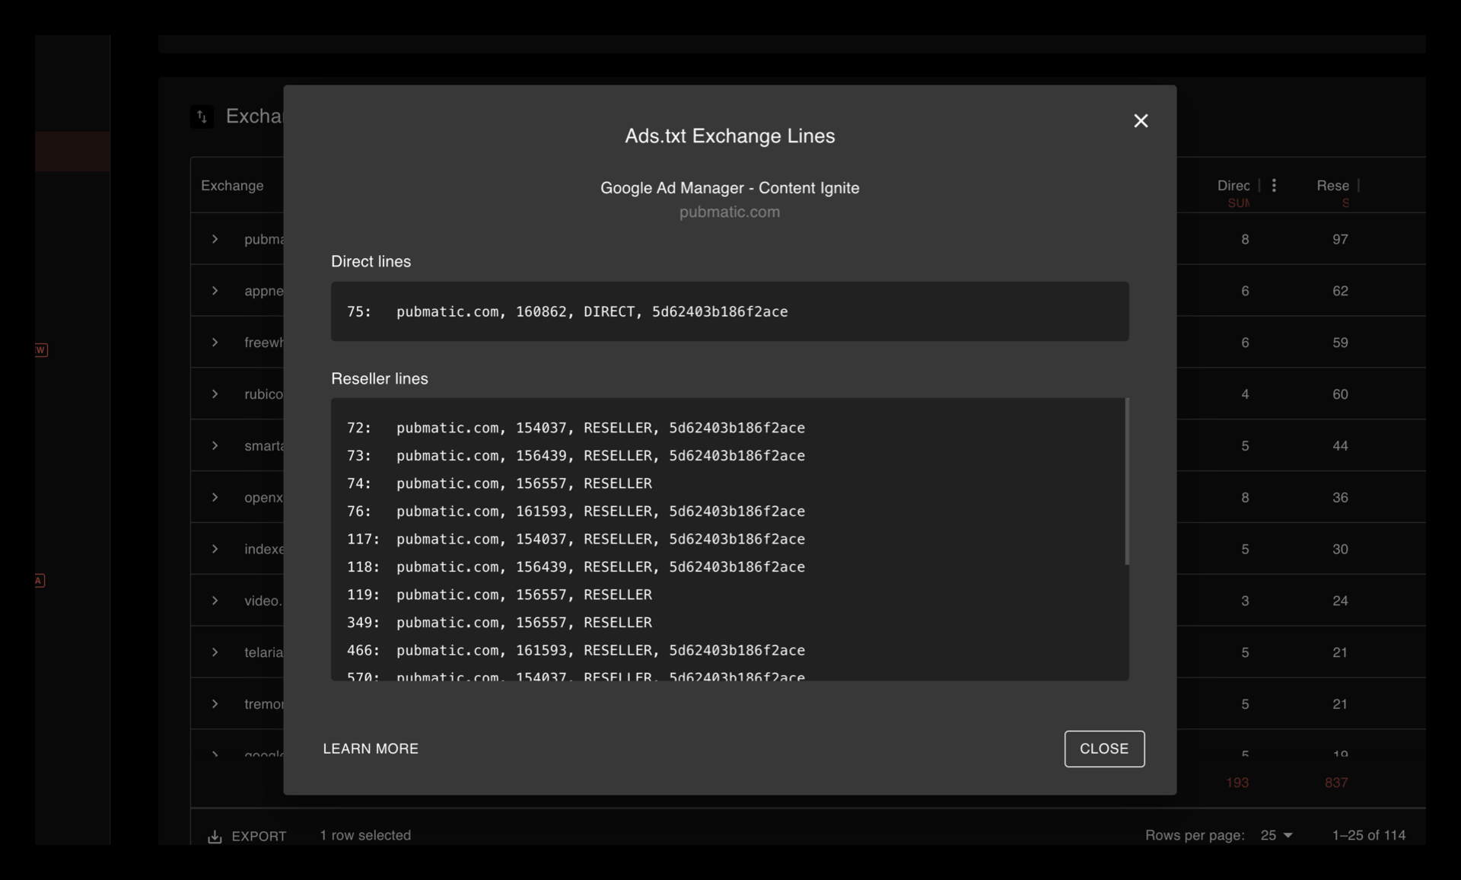
Task: Select reseller line 349 text
Action: click(x=499, y=622)
